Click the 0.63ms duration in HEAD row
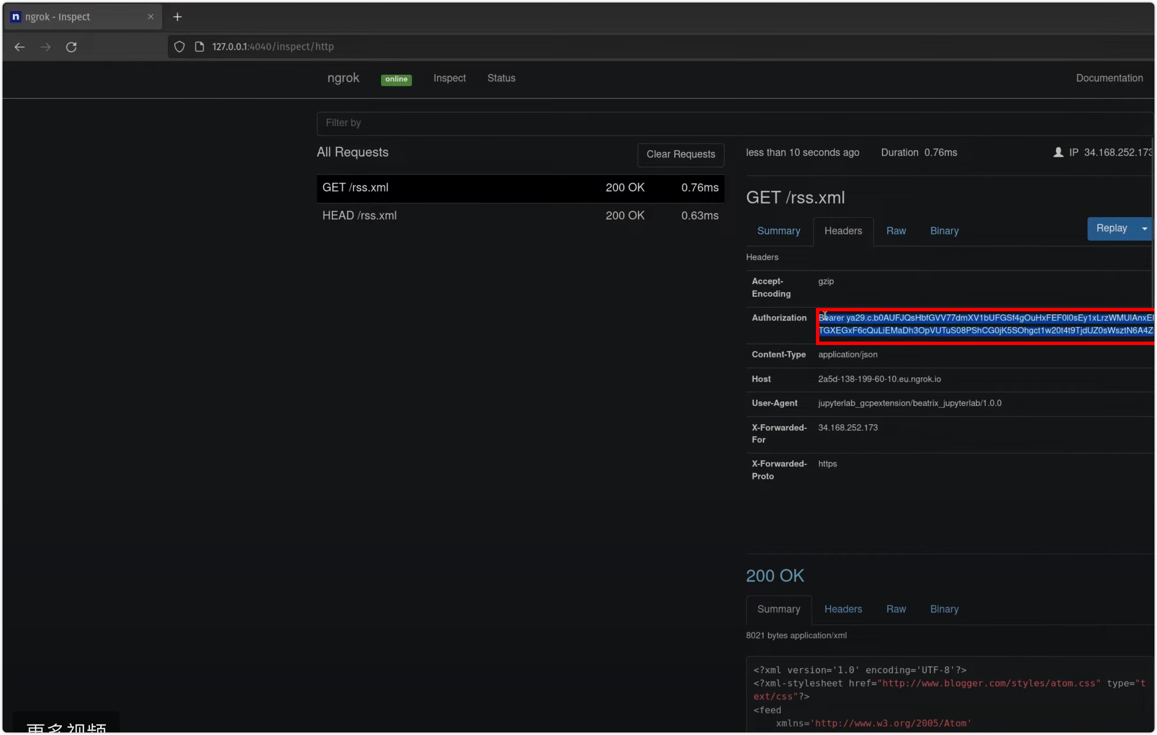This screenshot has height=735, width=1157. pos(699,216)
